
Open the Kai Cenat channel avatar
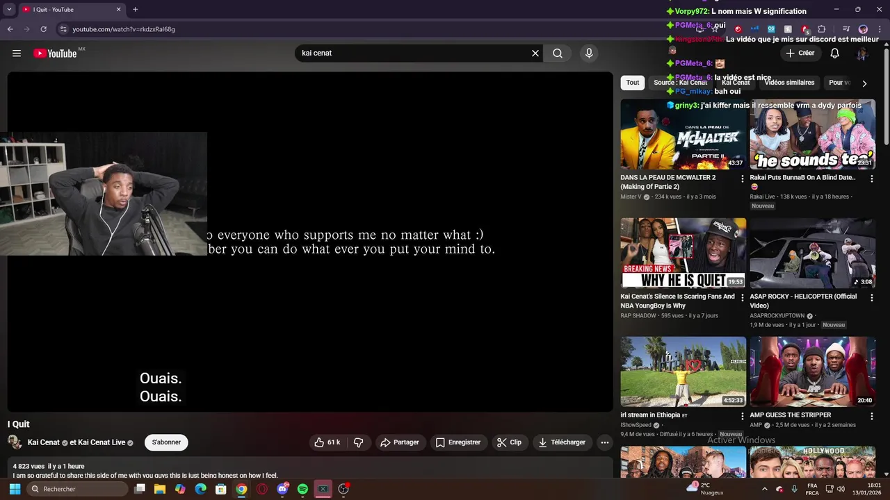click(x=15, y=442)
